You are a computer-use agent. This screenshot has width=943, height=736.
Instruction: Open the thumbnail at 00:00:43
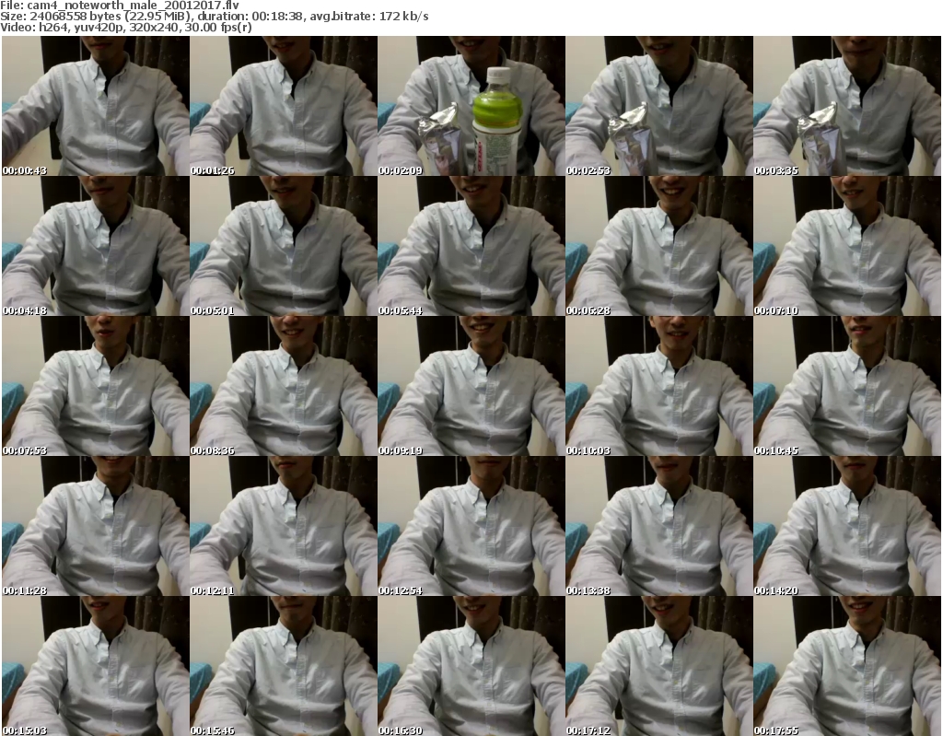click(x=96, y=106)
